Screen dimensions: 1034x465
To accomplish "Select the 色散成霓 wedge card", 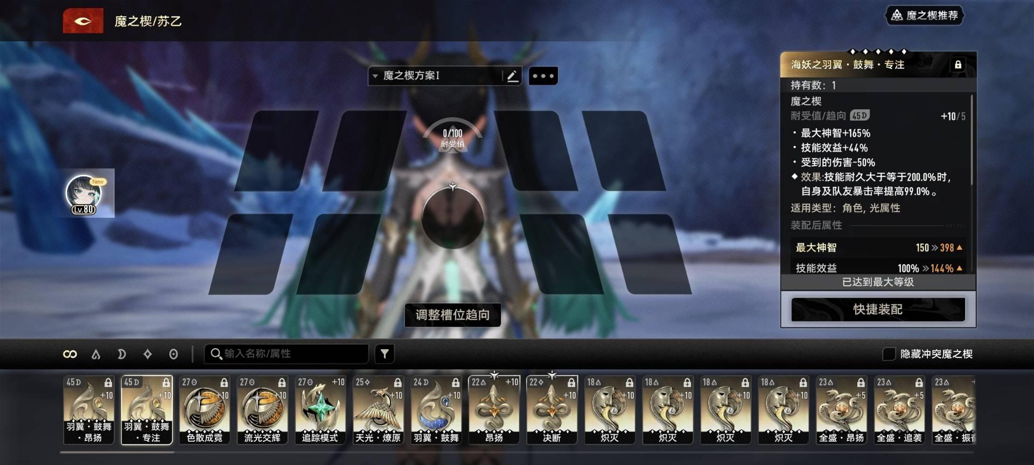I will pyautogui.click(x=204, y=410).
